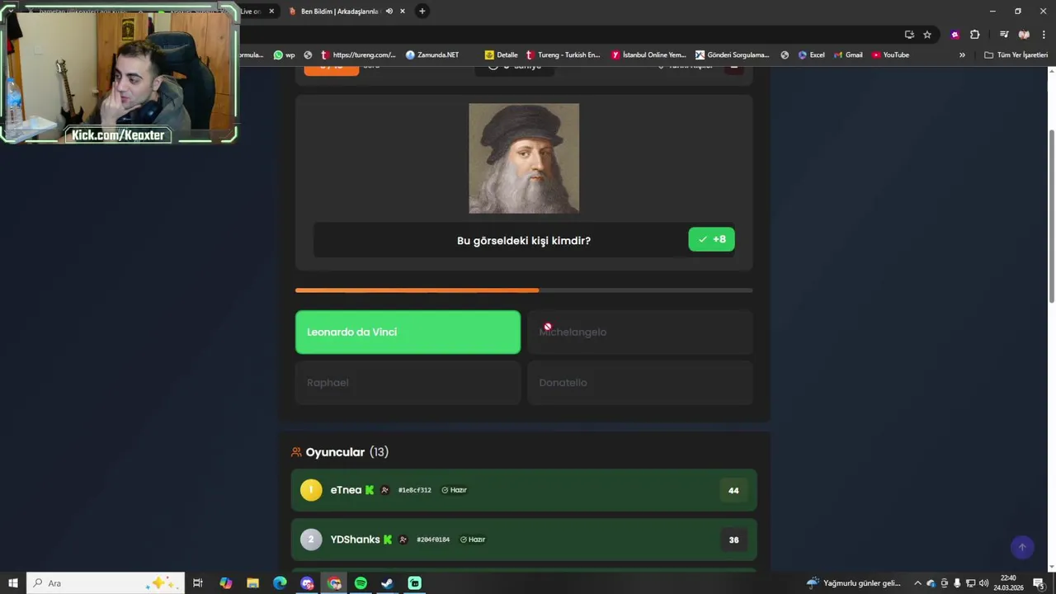This screenshot has width=1056, height=594.
Task: Expand the bookmarks overflow chevron
Action: (x=962, y=54)
